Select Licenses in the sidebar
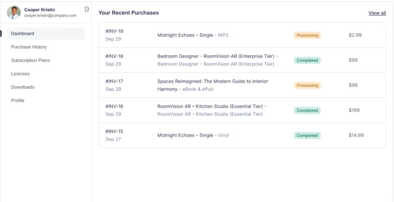 [20, 74]
